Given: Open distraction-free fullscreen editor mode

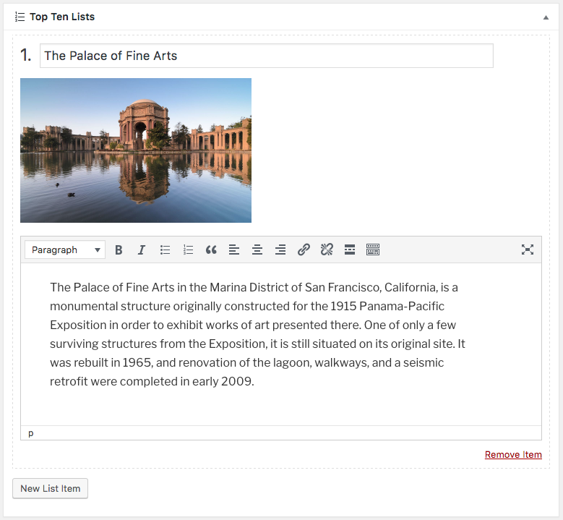Looking at the screenshot, I should [528, 250].
